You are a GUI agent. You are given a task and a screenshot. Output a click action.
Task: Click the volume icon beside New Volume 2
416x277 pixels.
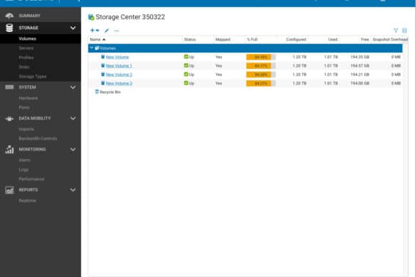click(103, 74)
